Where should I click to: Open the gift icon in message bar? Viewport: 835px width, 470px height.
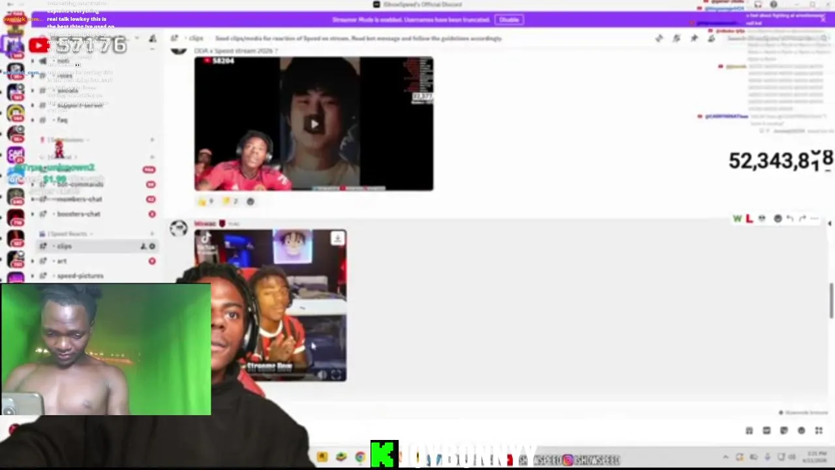(x=749, y=431)
